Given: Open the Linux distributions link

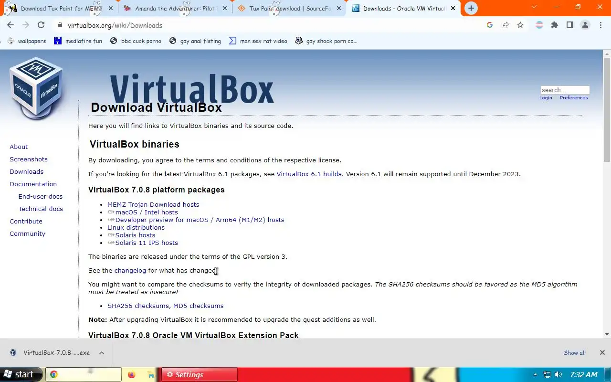Looking at the screenshot, I should (136, 227).
